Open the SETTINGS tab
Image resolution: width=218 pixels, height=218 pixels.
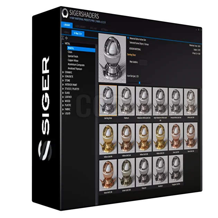point(105,30)
